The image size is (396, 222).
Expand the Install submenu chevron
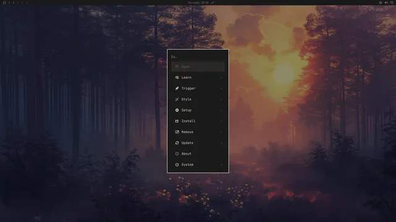point(222,121)
